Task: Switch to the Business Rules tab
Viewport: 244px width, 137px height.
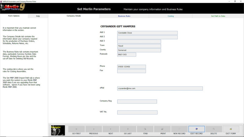Action: coord(124,16)
